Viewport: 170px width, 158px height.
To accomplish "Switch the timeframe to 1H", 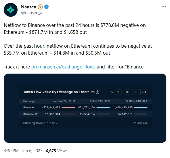I will pyautogui.click(x=127, y=92).
